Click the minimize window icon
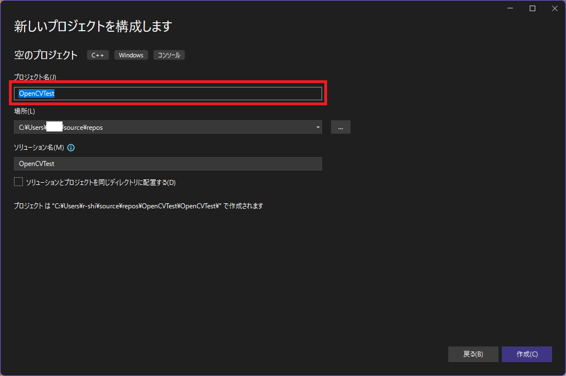The height and width of the screenshot is (376, 566). point(510,8)
